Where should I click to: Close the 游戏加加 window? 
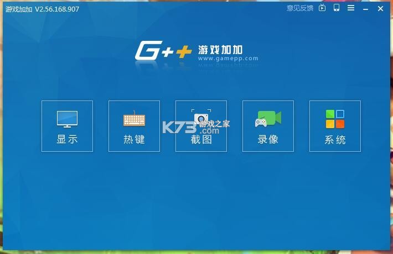380,8
